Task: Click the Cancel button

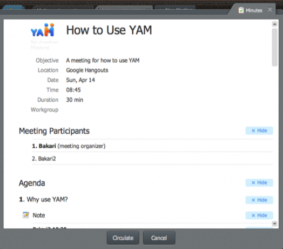Action: click(x=159, y=238)
